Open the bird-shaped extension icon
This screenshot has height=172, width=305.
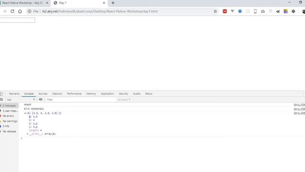278,11
